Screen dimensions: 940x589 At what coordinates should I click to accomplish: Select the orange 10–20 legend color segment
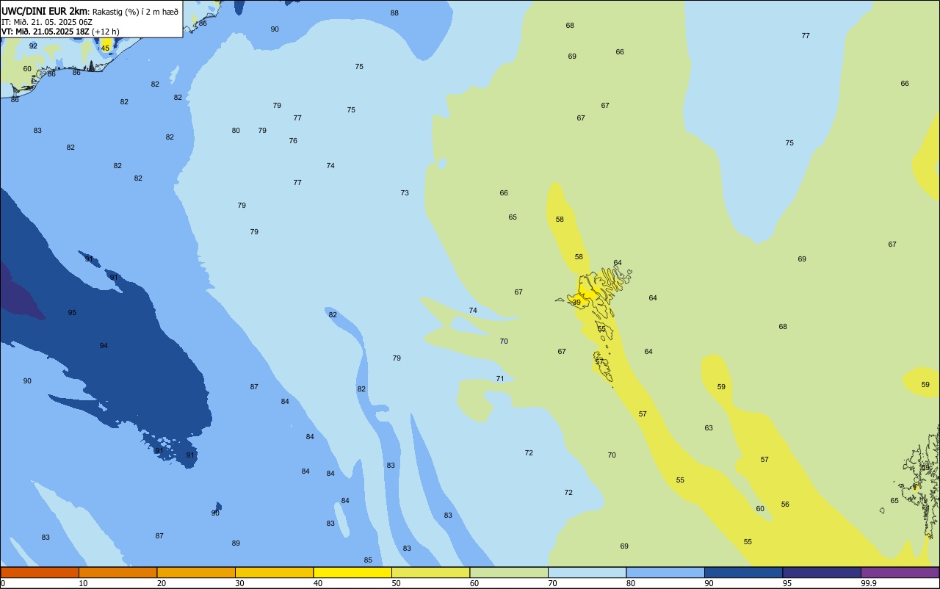click(117, 572)
